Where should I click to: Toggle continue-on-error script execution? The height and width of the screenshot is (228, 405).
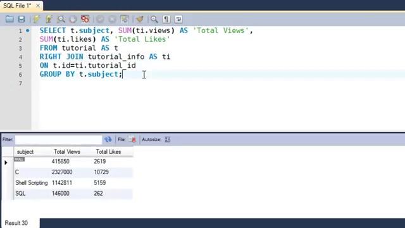(x=85, y=19)
